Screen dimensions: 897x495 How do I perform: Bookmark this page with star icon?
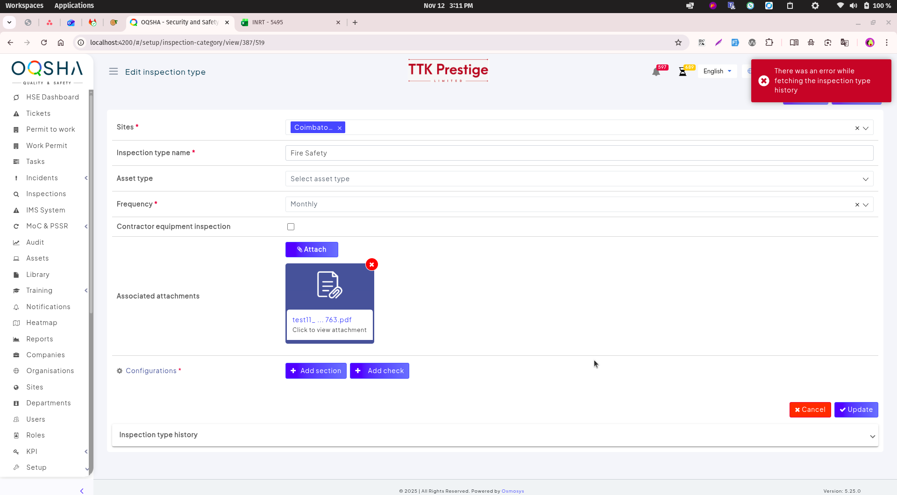[678, 42]
